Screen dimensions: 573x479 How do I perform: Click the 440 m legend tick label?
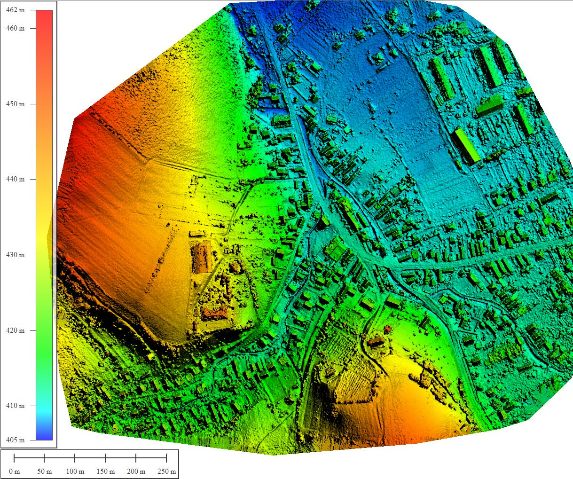pos(15,179)
